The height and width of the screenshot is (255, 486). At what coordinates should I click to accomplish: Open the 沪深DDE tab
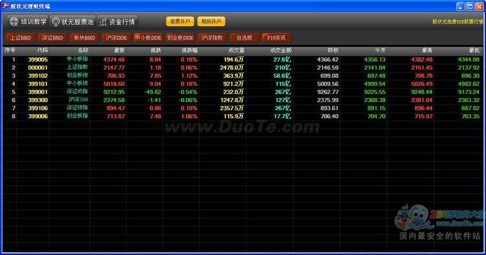[x=116, y=38]
